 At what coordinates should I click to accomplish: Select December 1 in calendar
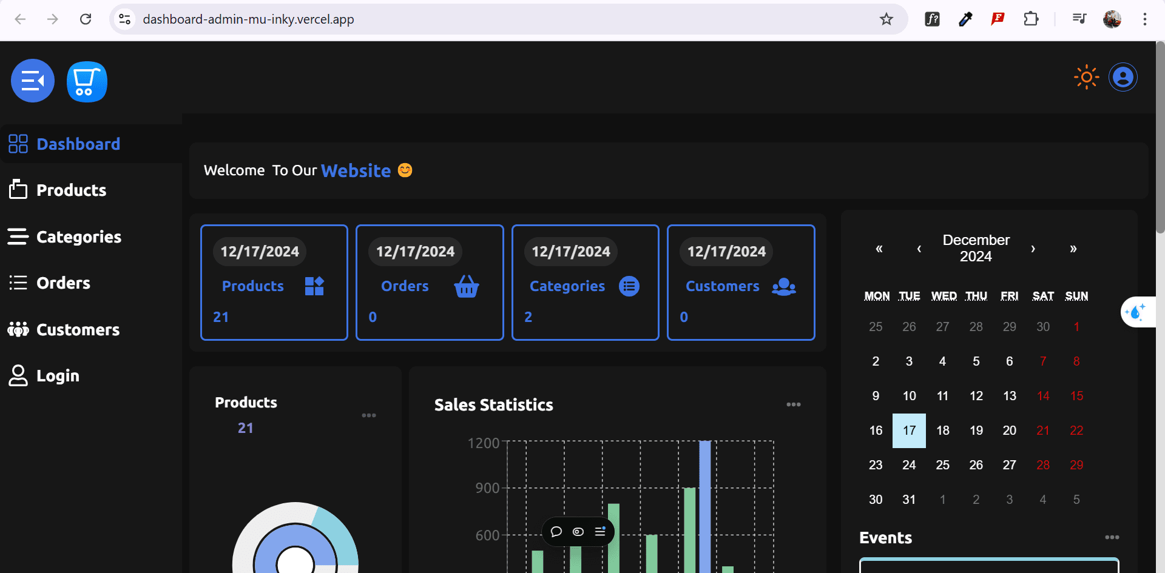click(1076, 327)
